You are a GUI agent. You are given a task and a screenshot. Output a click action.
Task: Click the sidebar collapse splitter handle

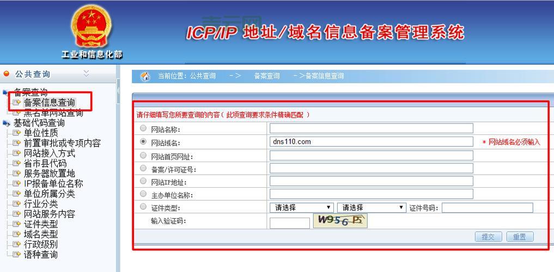118,91
